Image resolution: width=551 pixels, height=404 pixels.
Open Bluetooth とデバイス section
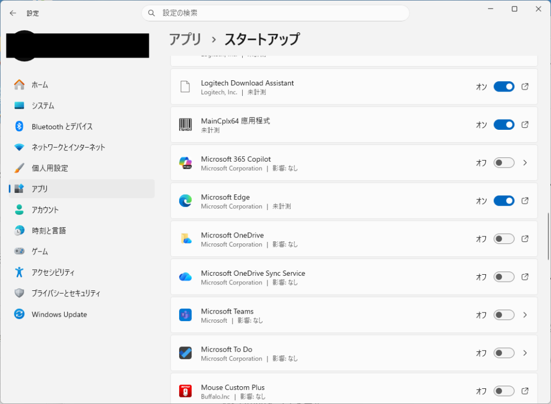(82, 127)
